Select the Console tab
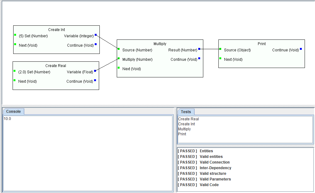 (x=14, y=112)
